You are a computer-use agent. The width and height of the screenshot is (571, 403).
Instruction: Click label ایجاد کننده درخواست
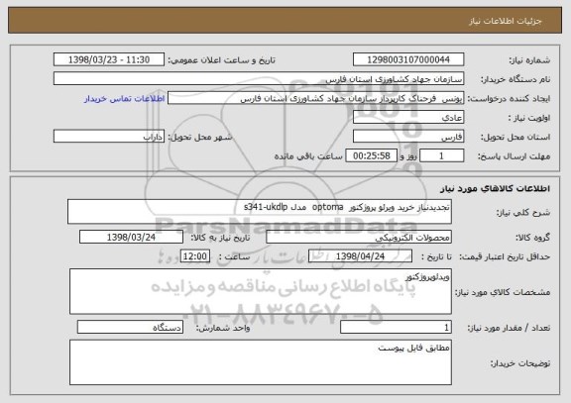[509, 99]
